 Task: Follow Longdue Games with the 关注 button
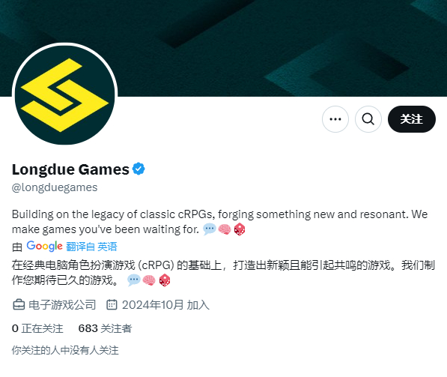[411, 119]
